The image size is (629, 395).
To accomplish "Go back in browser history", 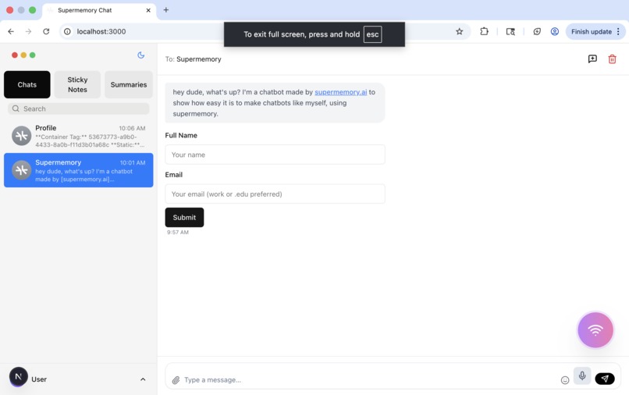I will (11, 31).
